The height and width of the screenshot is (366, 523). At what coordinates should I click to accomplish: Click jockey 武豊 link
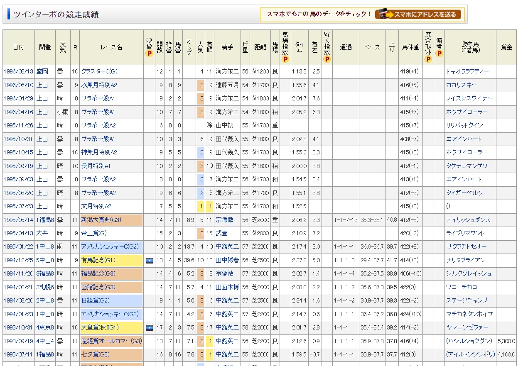tap(221, 233)
